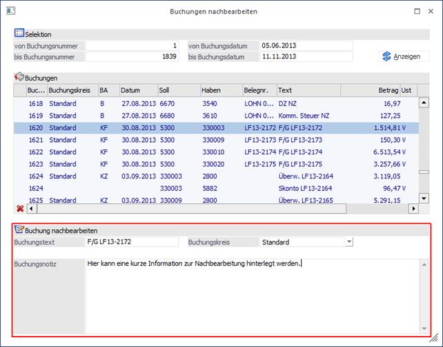Viewport: 443px width, 347px height.
Task: Sort by the Betrag column header
Action: (x=386, y=90)
